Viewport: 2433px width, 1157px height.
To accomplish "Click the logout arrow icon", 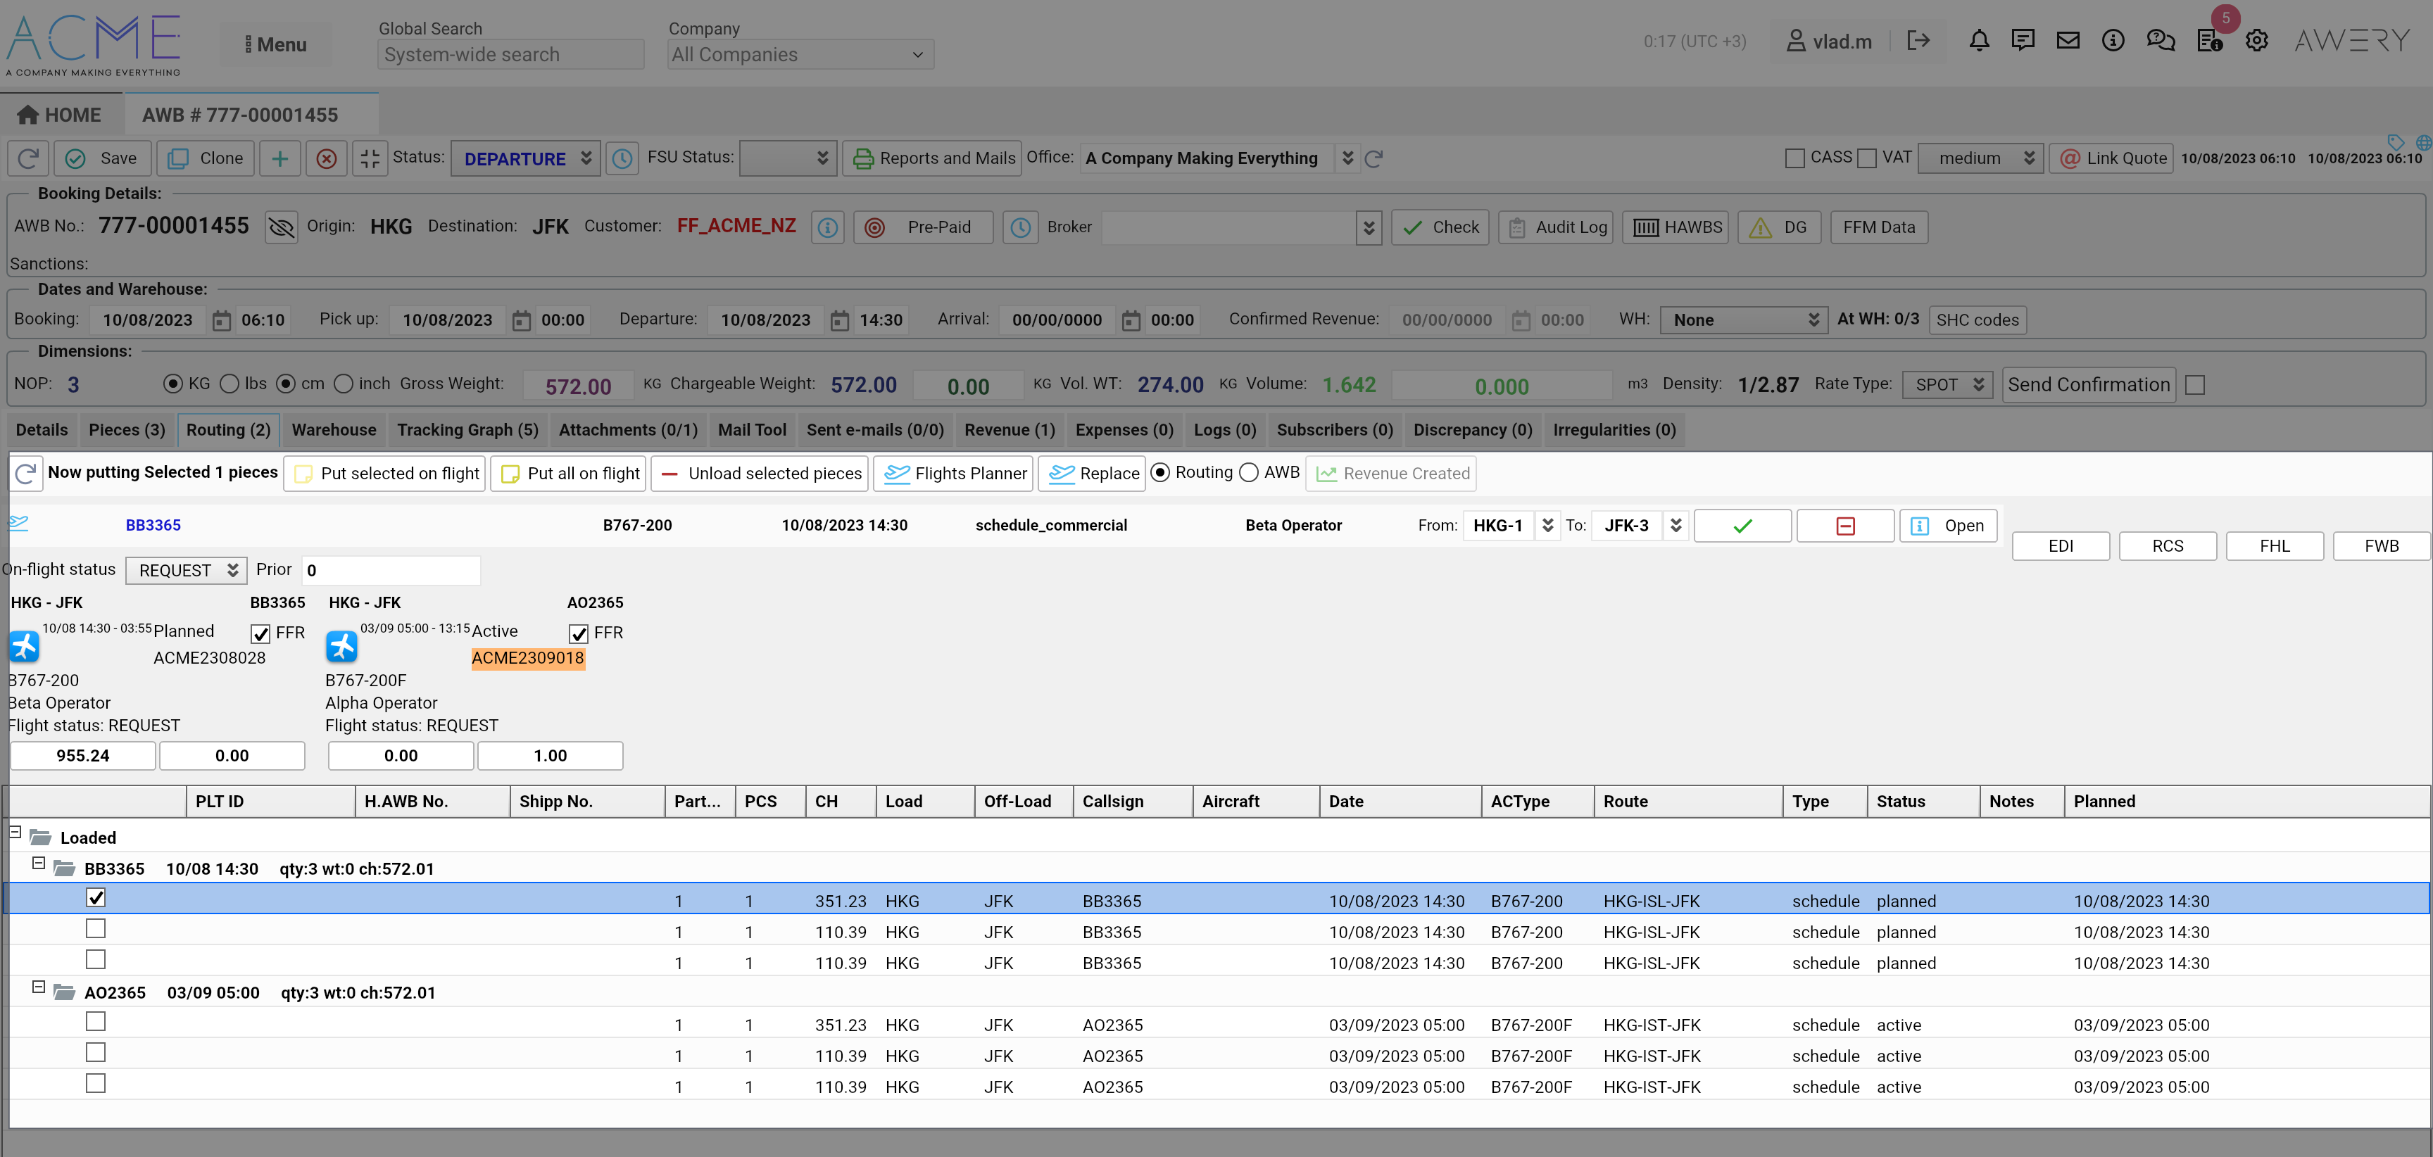I will coord(1918,41).
